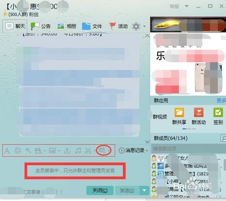
Task: Click the 群成员(64/134) header text
Action: pyautogui.click(x=171, y=138)
